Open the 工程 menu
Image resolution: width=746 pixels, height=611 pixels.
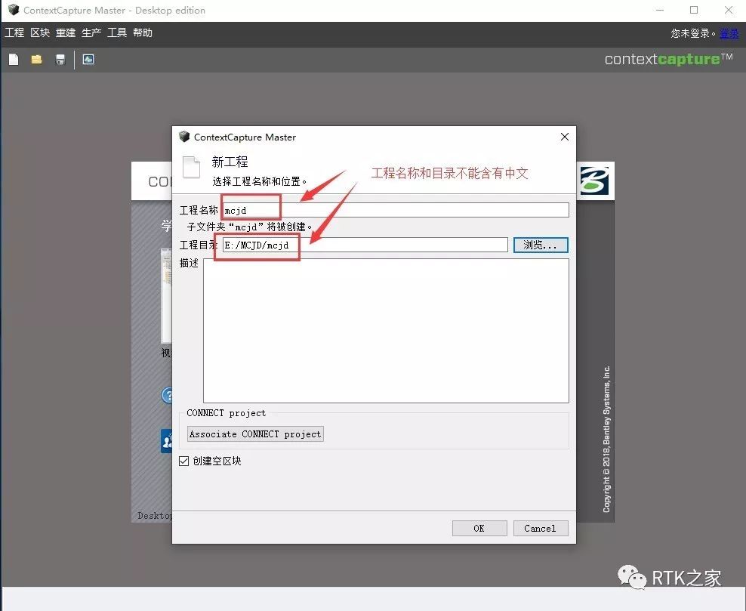pos(14,32)
